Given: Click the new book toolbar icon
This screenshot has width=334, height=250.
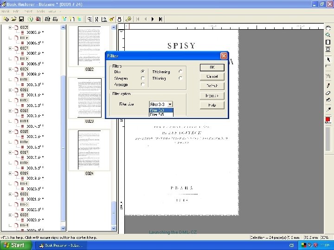Looking at the screenshot, I should pos(6,19).
